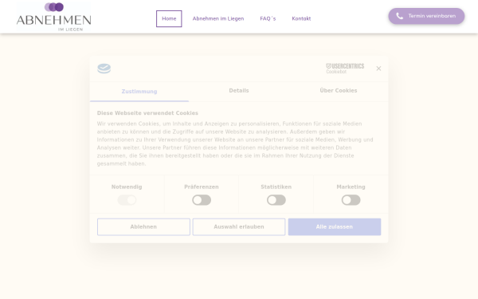This screenshot has width=478, height=299.
Task: Click the Marketing label
Action: pos(351,187)
